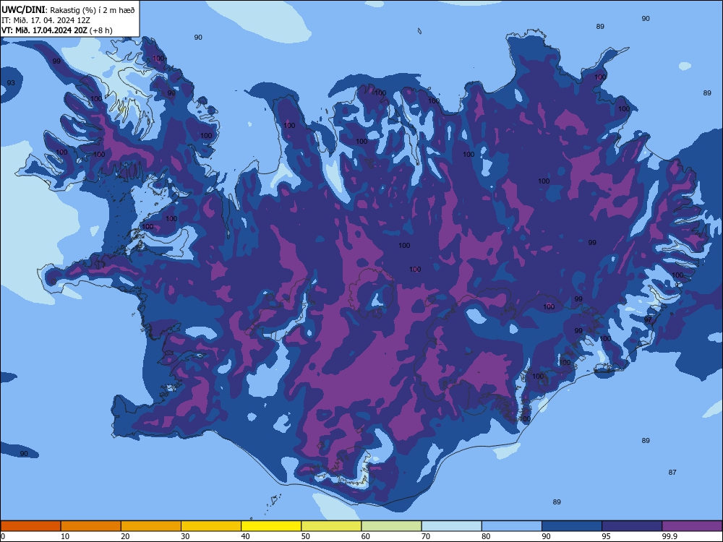
Task: Click the dark blue 90–95 legend swatch
Action: click(572, 526)
